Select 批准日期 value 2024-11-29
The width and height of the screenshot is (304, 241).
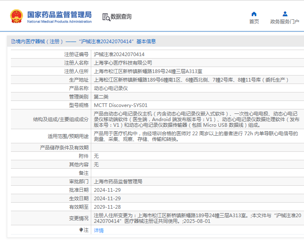[x=107, y=190]
